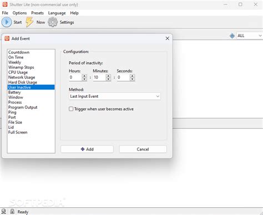Open the Options menu
The image size is (263, 215).
(x=19, y=13)
